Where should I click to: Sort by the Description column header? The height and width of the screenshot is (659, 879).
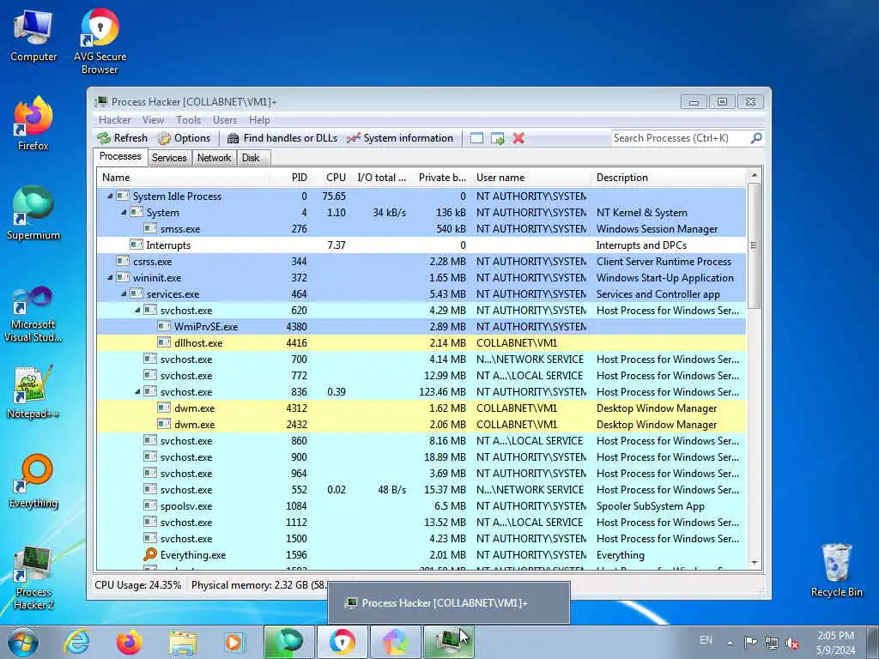pos(669,178)
